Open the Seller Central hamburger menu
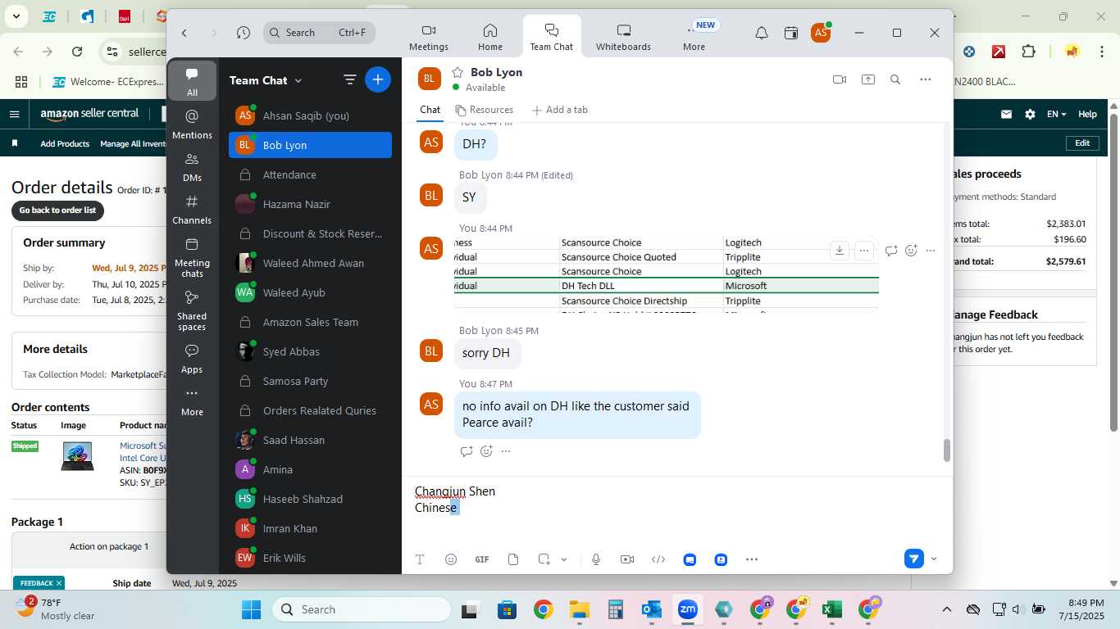The width and height of the screenshot is (1120, 629). [x=14, y=115]
